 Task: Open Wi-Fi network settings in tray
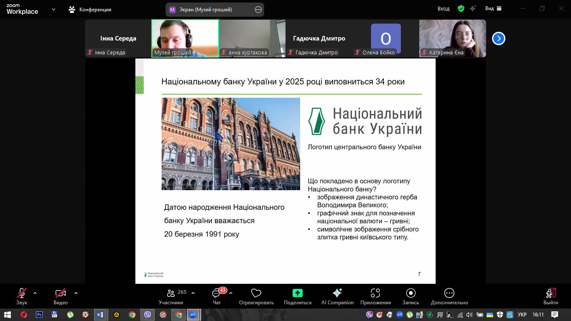click(460, 315)
